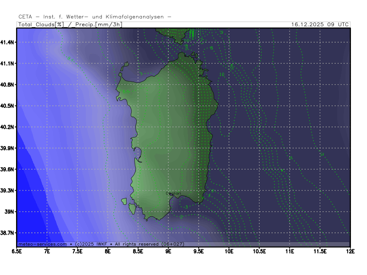
Task: Click the 39.6N latitude label
Action: (x=8, y=170)
